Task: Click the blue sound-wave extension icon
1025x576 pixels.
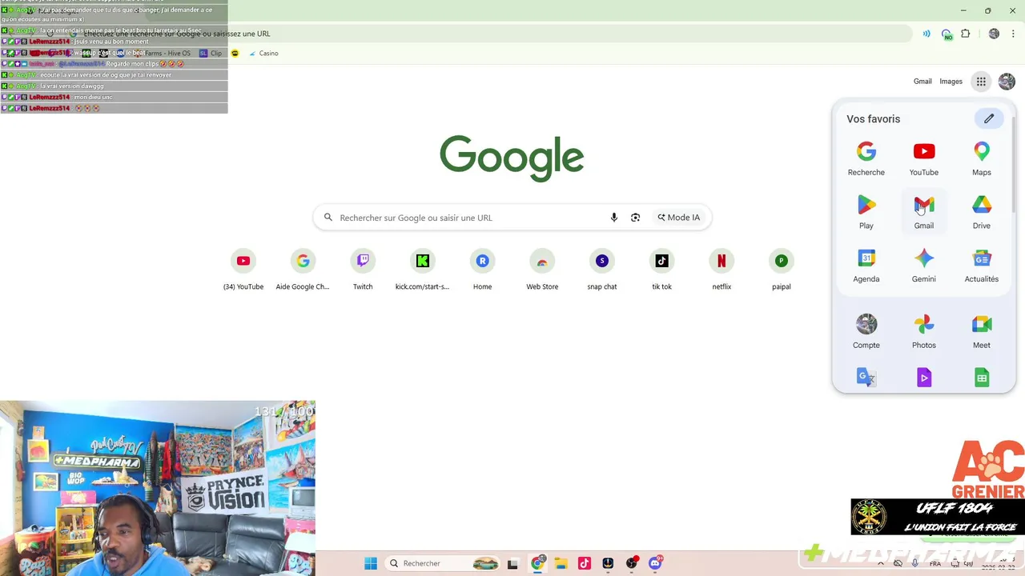Action: (x=927, y=34)
